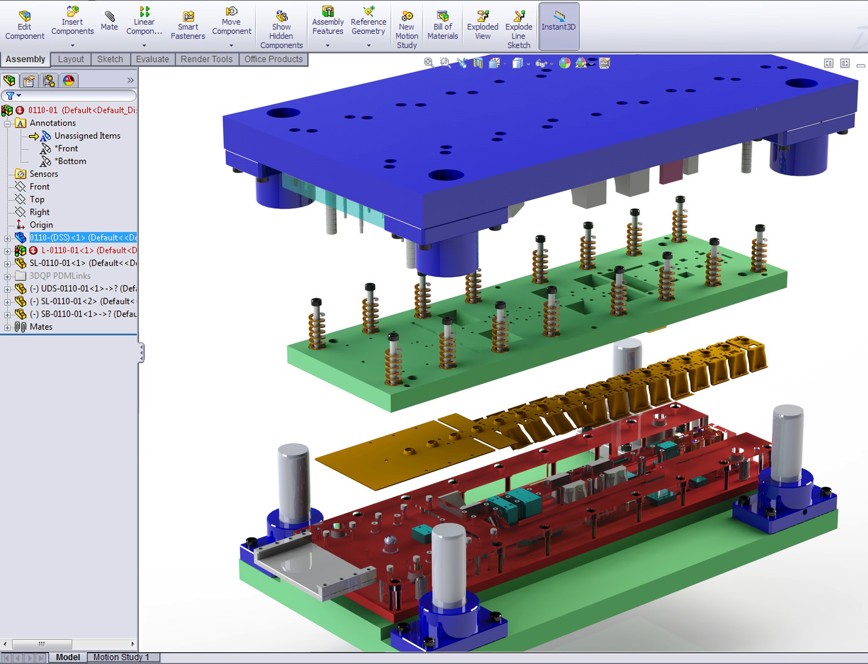
Task: Collapse the Annotations tree node
Action: [x=7, y=123]
